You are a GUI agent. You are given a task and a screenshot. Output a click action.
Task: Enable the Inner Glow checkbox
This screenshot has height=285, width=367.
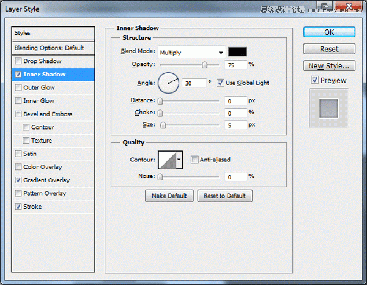[18, 101]
